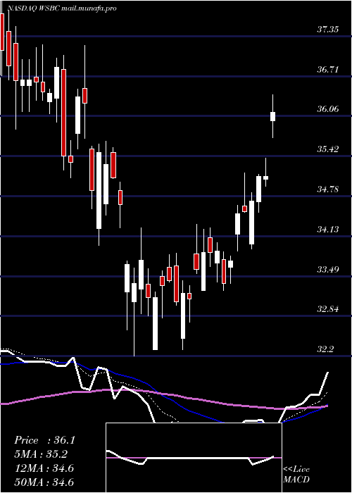Click the 33.49 price axis label
The image size is (352, 493).
327,270
